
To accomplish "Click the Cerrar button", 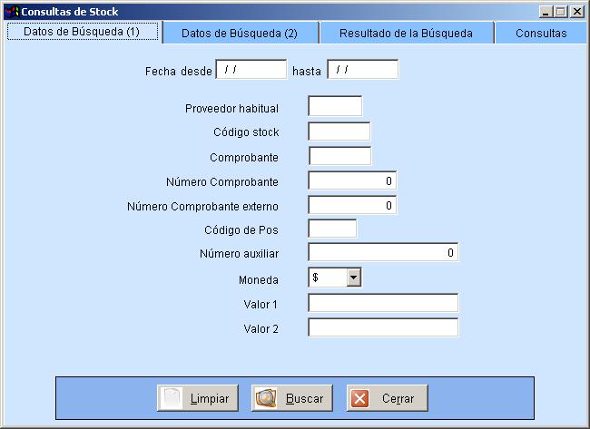I will click(387, 398).
